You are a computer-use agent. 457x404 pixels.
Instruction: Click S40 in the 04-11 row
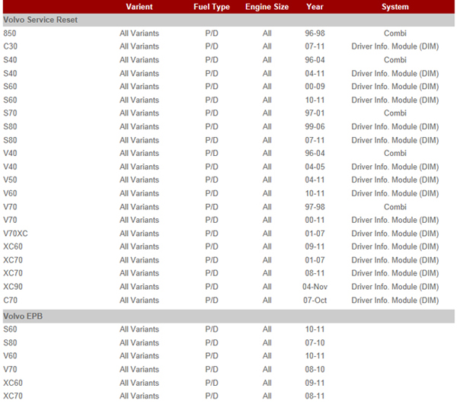(10, 73)
